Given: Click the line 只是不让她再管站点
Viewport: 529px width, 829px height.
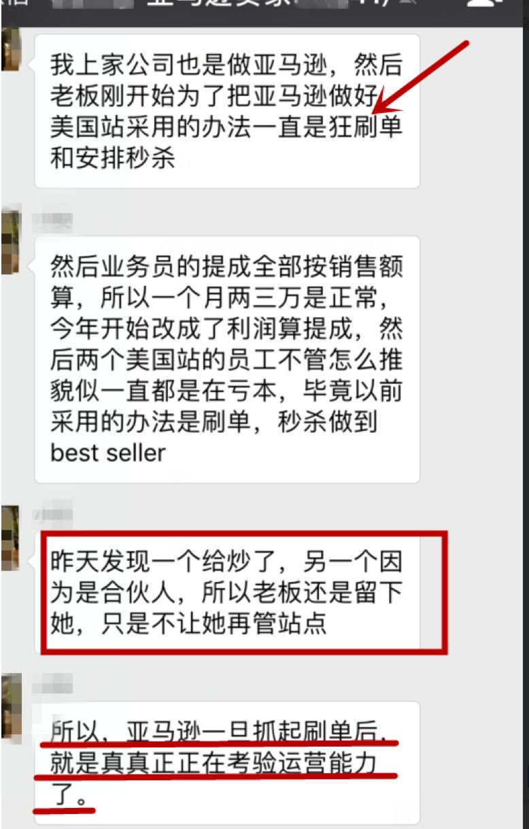Looking at the screenshot, I should [188, 623].
